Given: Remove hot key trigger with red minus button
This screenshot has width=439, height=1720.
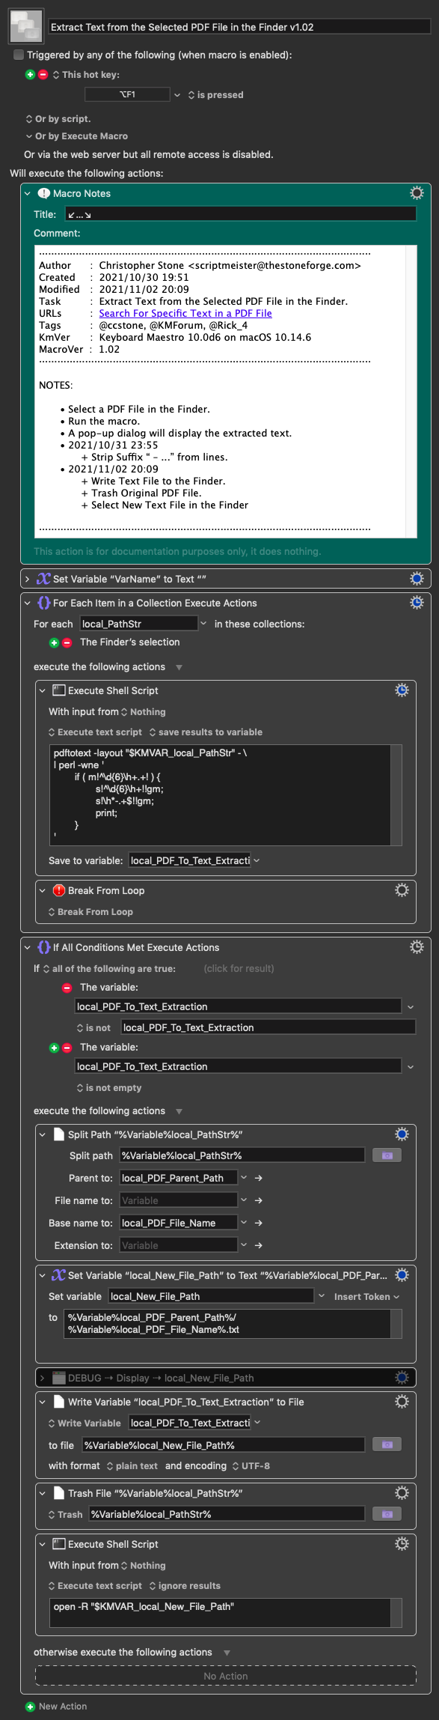Looking at the screenshot, I should coord(43,75).
